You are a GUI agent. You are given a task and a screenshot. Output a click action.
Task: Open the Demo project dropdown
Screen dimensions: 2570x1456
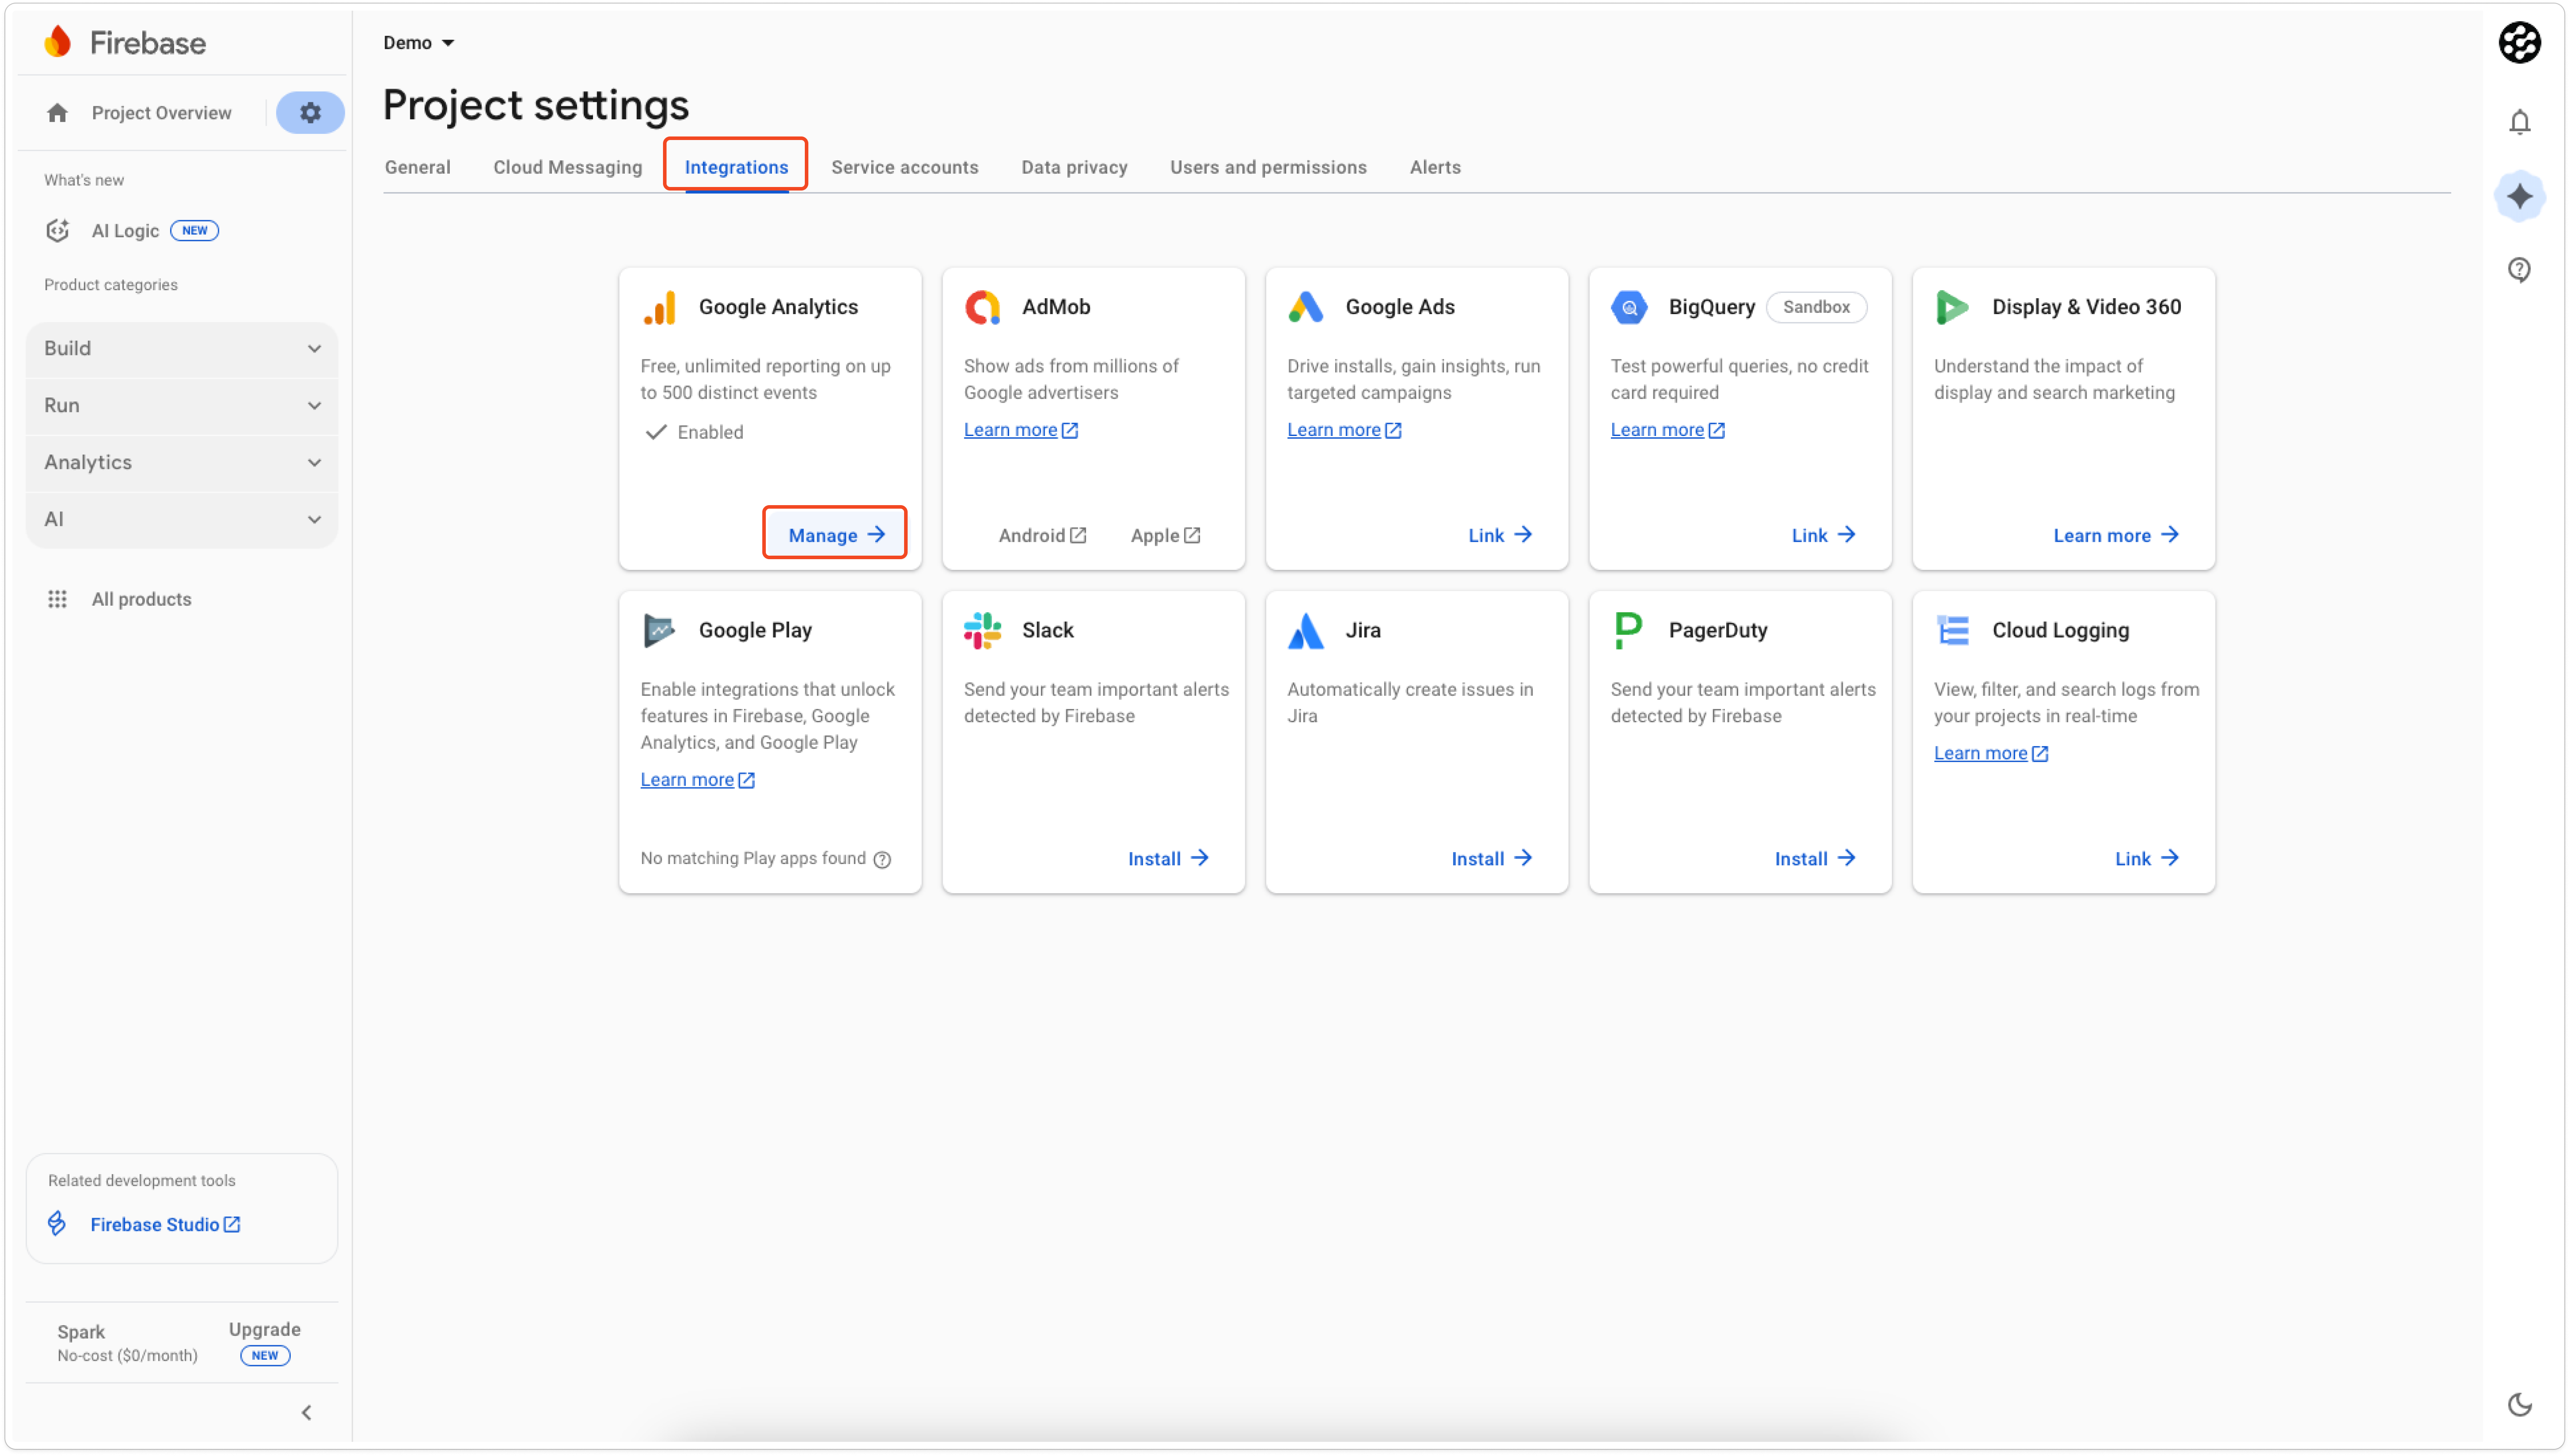[x=419, y=43]
